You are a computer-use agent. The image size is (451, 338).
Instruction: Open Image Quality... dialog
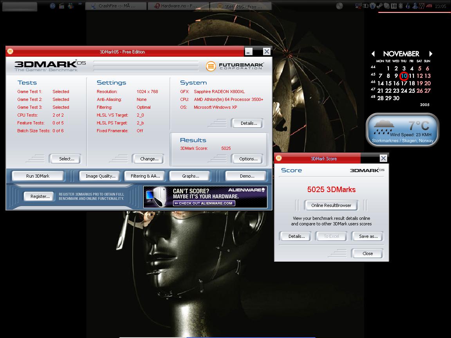pyautogui.click(x=100, y=176)
